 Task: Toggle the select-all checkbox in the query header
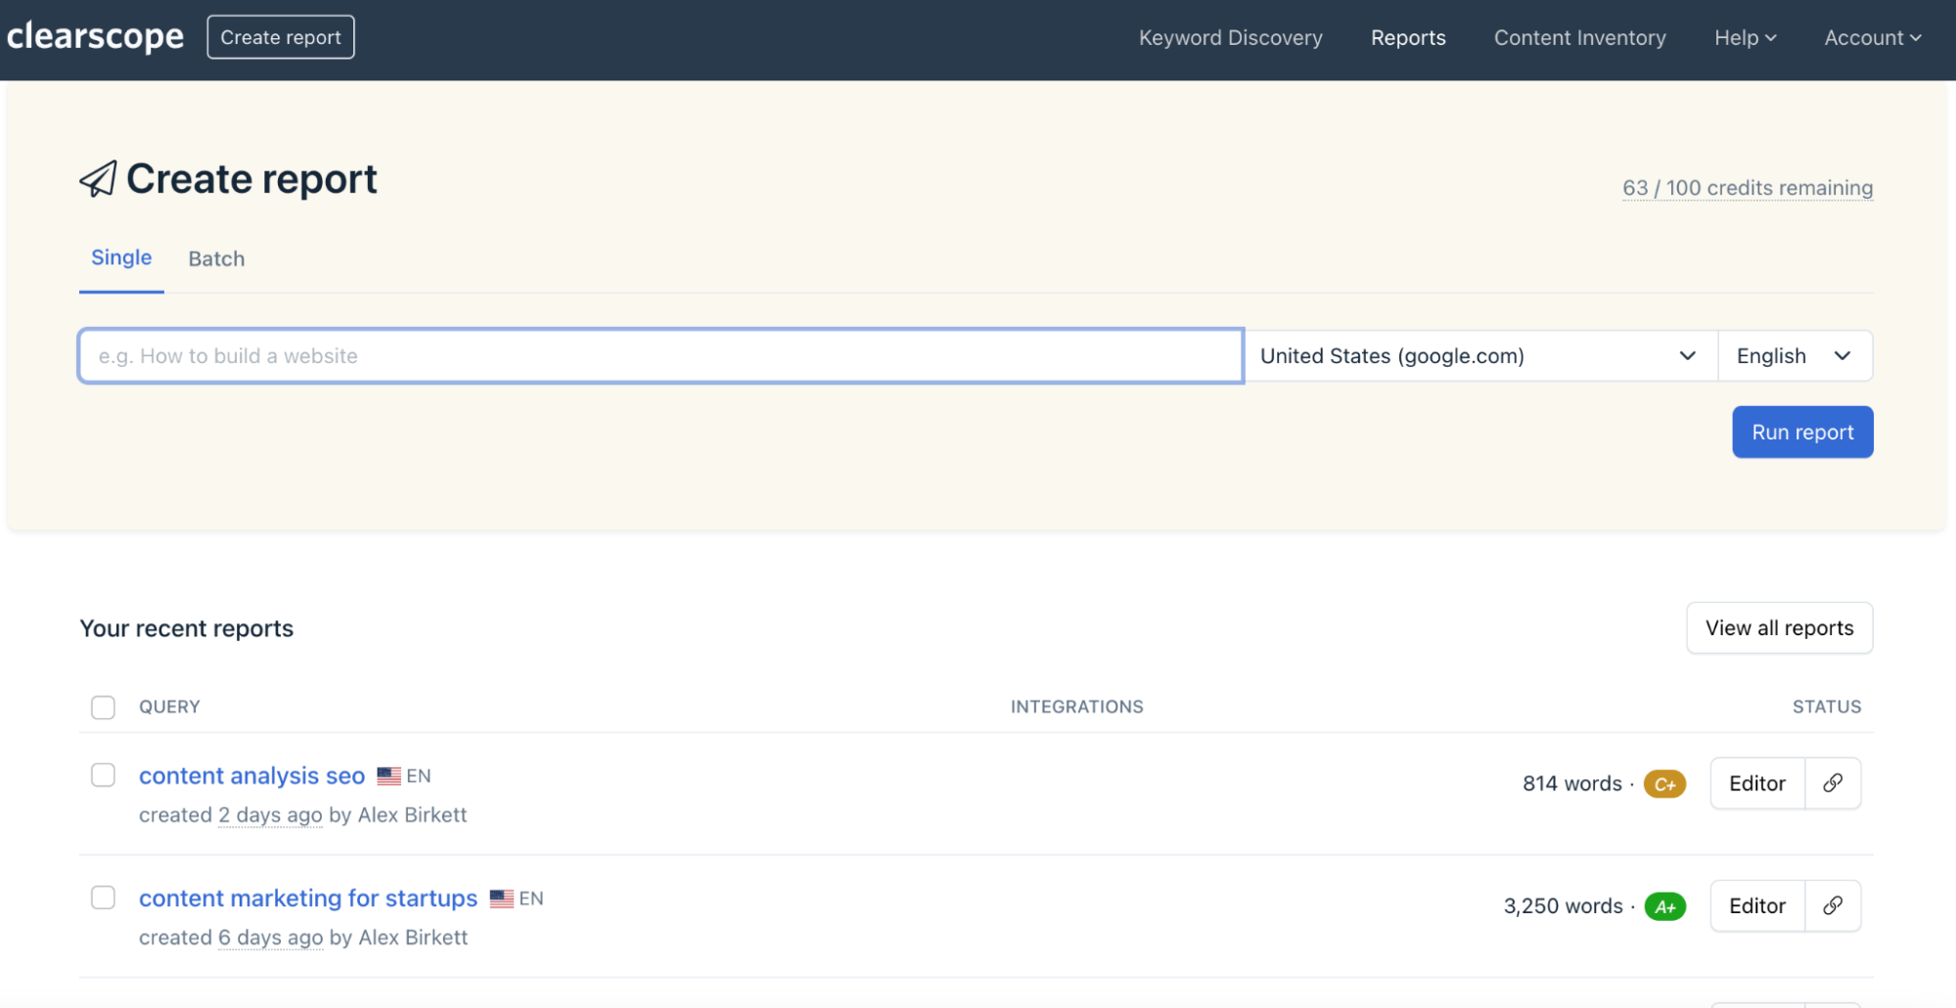(103, 707)
